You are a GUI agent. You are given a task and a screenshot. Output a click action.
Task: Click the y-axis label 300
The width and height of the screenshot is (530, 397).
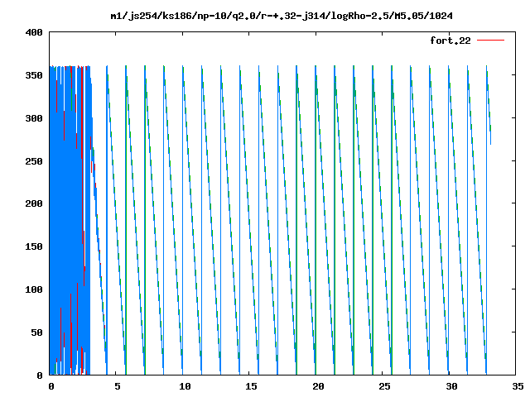[34, 118]
